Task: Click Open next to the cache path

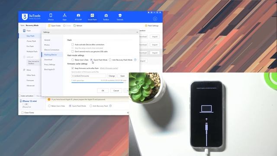Action: 122,76
